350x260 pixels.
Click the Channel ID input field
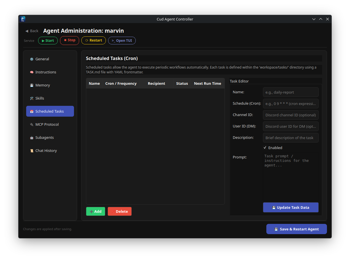[x=291, y=115]
